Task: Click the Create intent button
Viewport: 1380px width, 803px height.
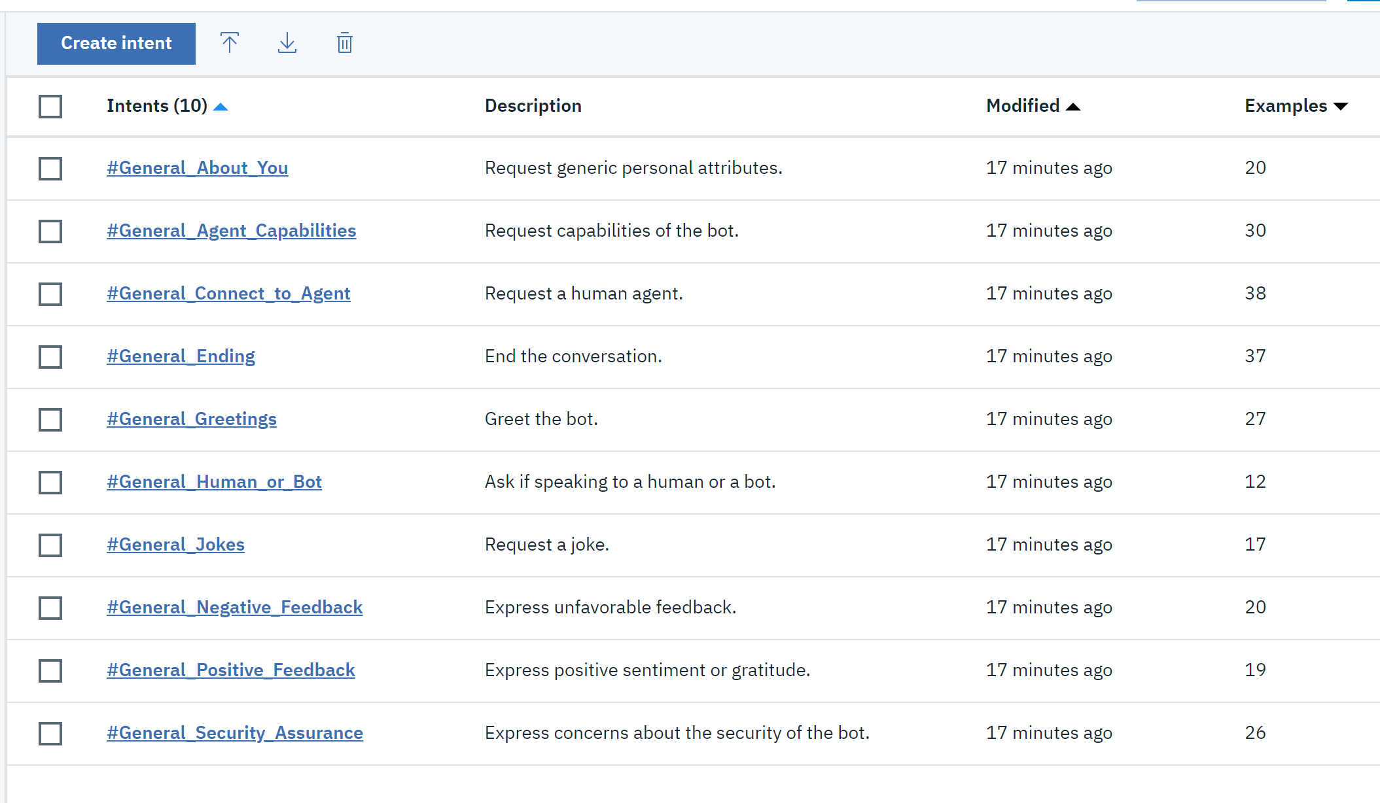Action: pyautogui.click(x=116, y=43)
